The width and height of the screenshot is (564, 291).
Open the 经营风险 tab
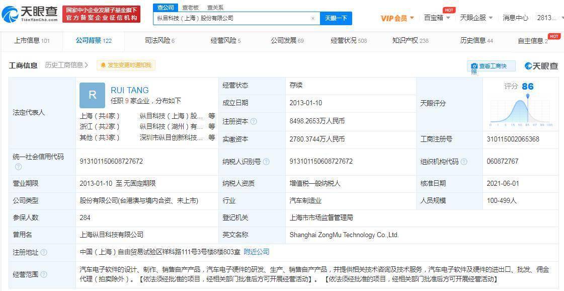pyautogui.click(x=225, y=41)
